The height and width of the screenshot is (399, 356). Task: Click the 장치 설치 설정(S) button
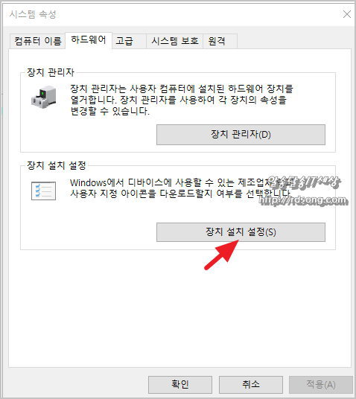[x=241, y=232]
